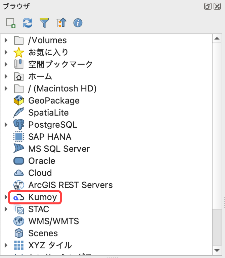This screenshot has height=258, width=225.
Task: Click the SpatiaLite feather icon
Action: click(x=19, y=113)
